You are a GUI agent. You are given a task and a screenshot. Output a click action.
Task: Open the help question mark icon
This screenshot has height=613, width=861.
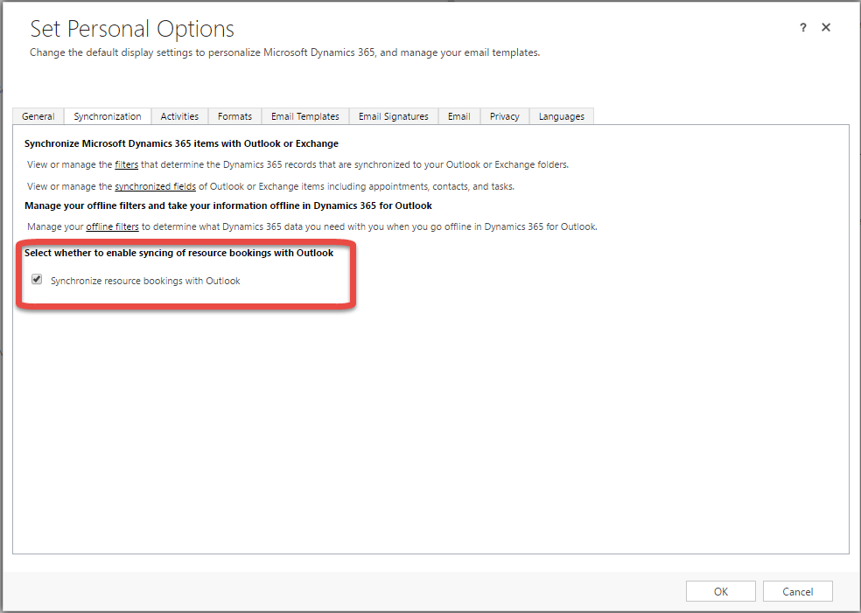click(802, 27)
